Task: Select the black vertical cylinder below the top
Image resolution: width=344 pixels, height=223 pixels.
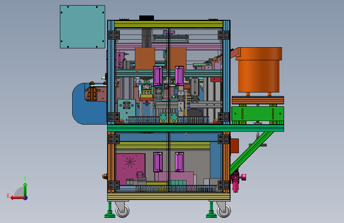Action: [146, 38]
